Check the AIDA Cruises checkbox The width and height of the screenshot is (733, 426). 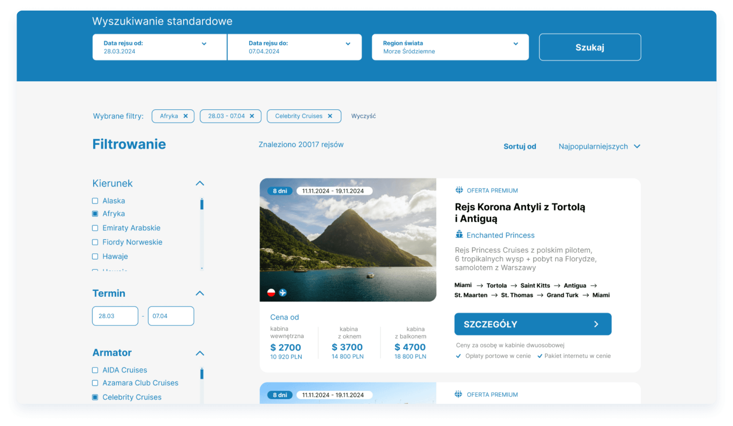pyautogui.click(x=95, y=370)
